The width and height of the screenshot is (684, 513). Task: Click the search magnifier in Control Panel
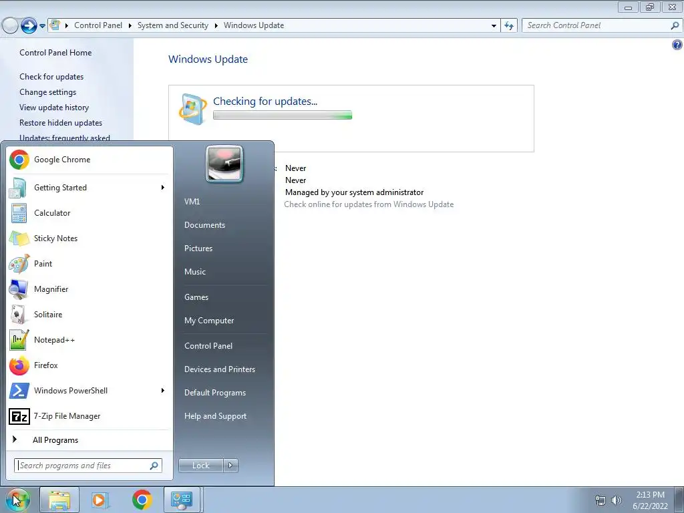point(675,25)
